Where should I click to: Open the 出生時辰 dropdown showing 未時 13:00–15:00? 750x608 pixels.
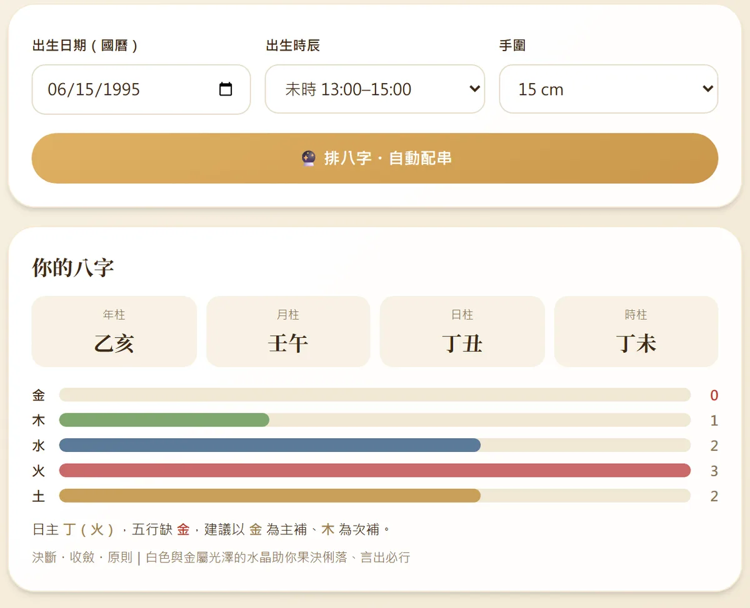[375, 89]
